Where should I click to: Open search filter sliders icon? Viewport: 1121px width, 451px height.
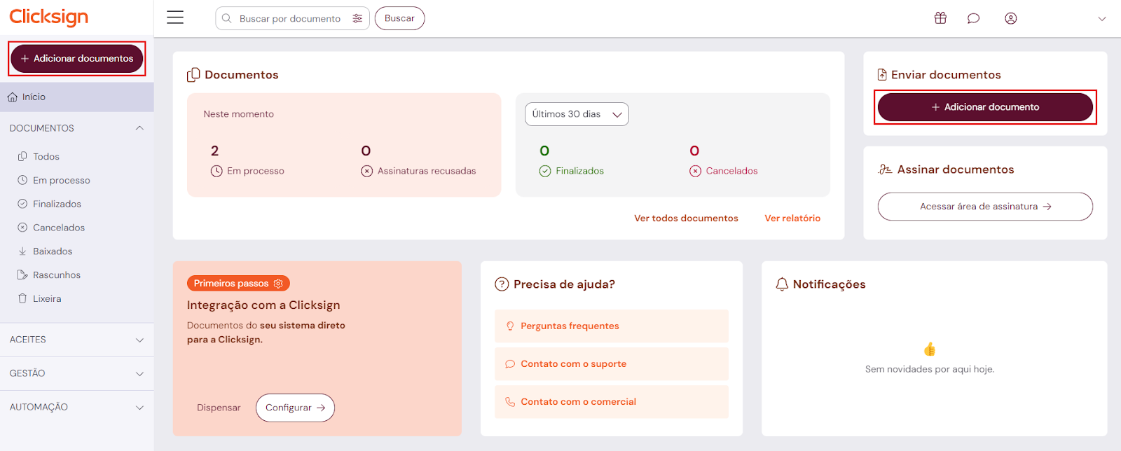[x=357, y=18]
